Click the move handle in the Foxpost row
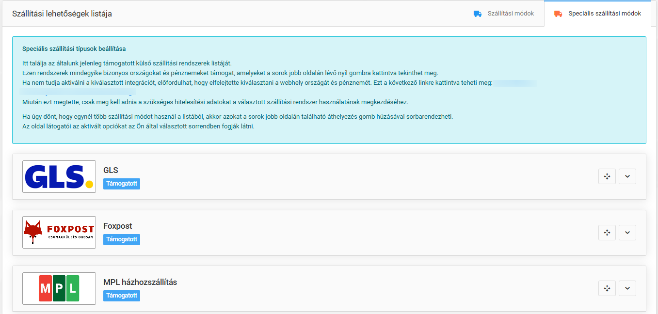 607,233
